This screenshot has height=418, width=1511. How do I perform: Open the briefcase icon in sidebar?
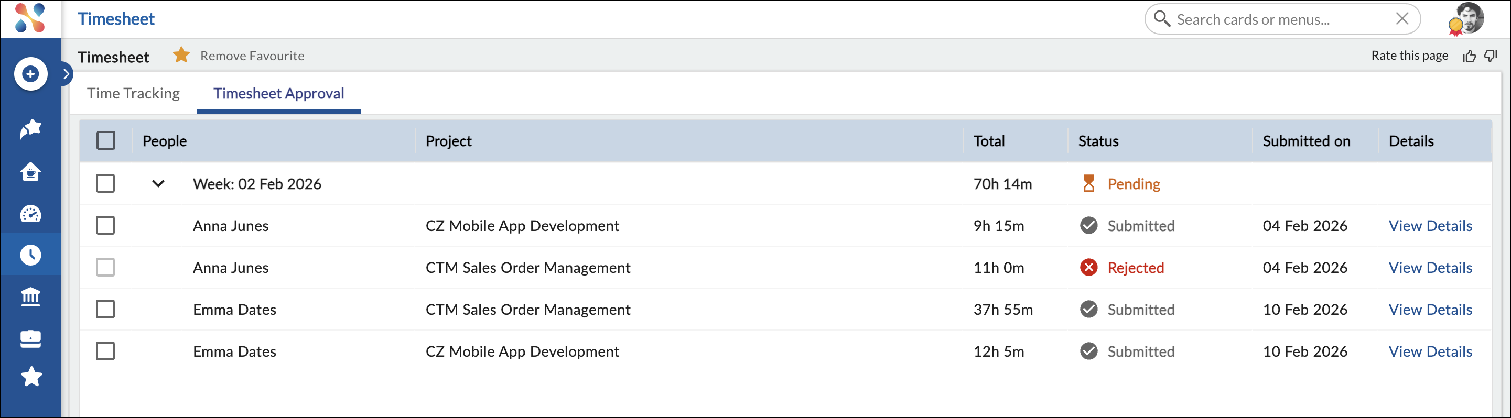tap(30, 339)
